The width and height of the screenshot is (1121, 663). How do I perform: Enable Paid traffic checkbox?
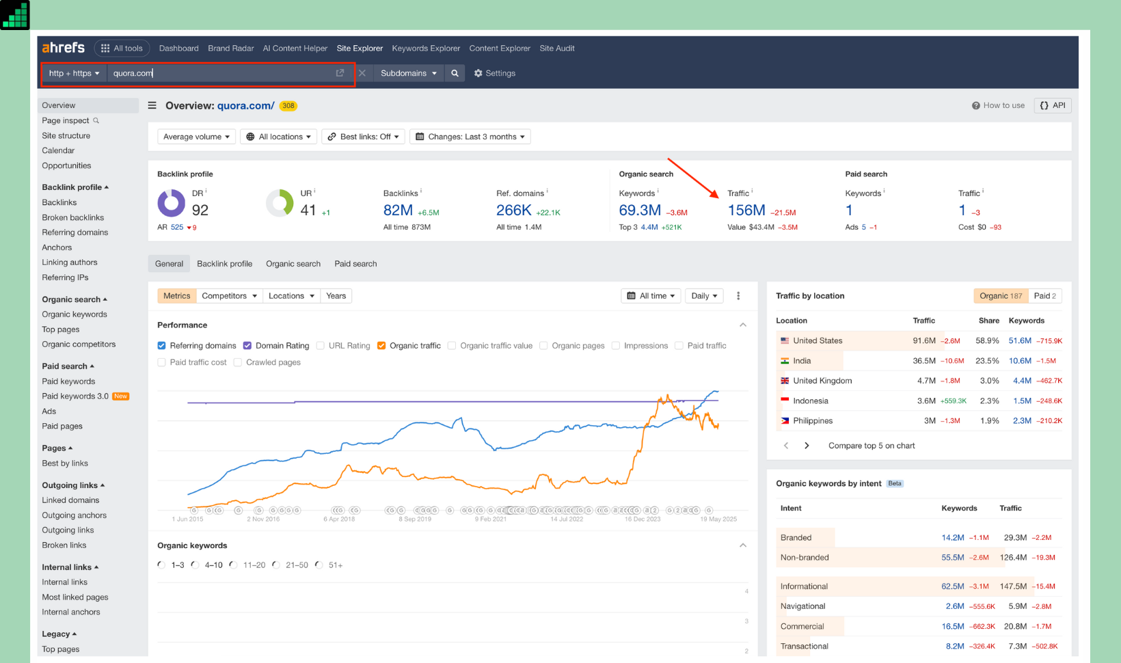pos(679,346)
